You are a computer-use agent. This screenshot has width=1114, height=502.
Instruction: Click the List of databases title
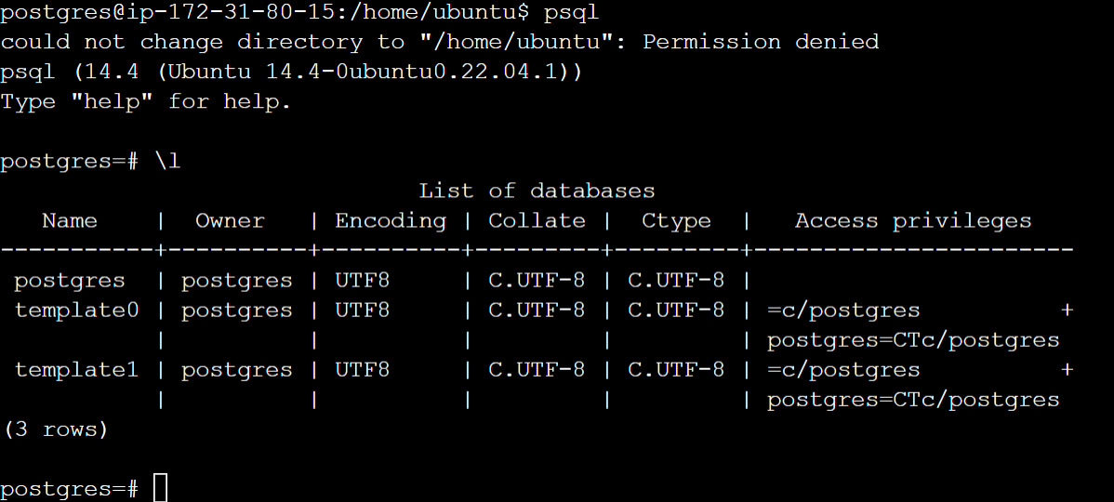coord(537,191)
